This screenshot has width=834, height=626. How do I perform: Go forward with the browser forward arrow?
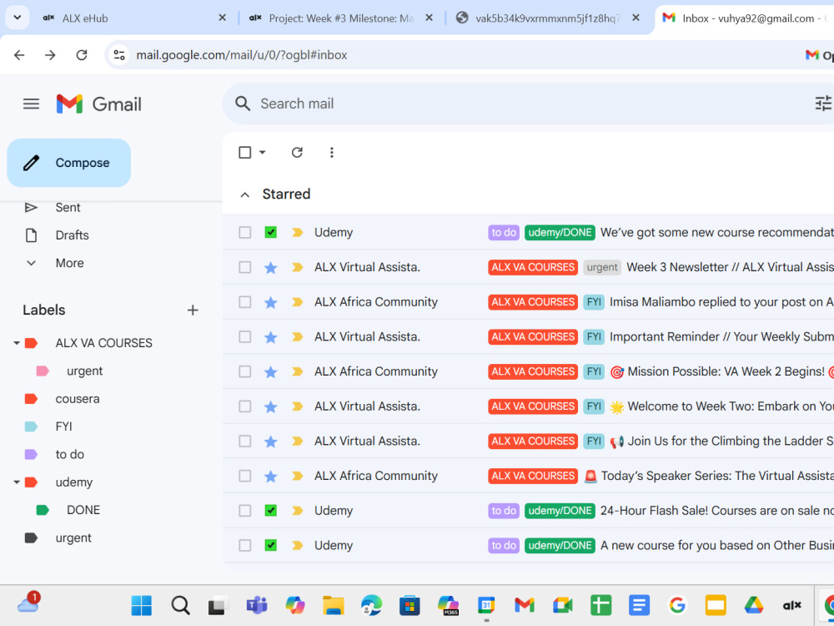click(50, 55)
